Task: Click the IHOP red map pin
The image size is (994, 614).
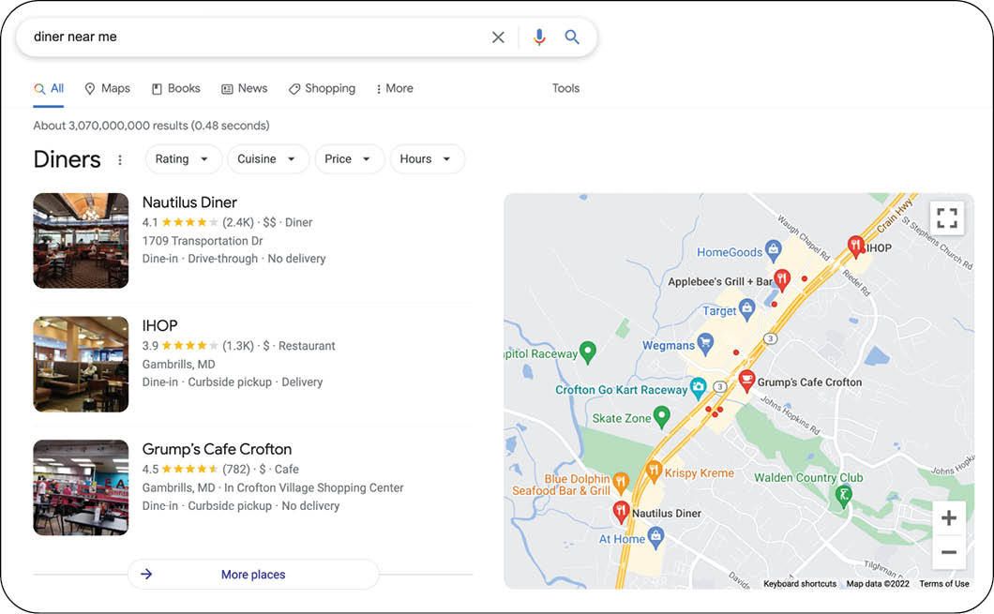Action: pyautogui.click(x=856, y=246)
